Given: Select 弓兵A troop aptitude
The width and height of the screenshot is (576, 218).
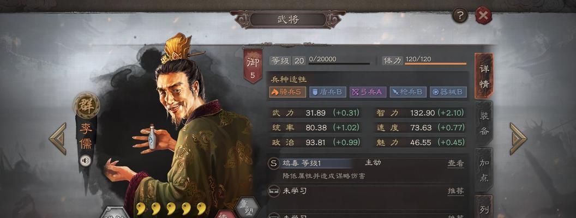Looking at the screenshot, I should tap(368, 92).
